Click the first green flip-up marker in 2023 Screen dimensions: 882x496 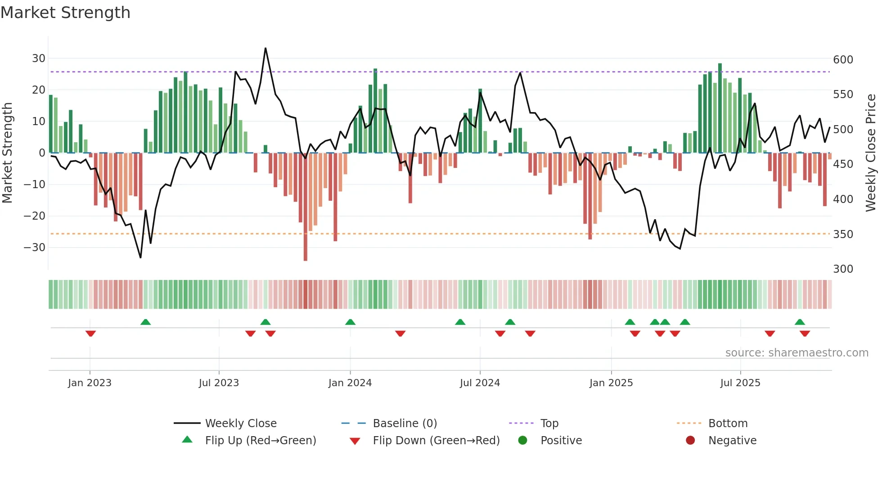(145, 322)
